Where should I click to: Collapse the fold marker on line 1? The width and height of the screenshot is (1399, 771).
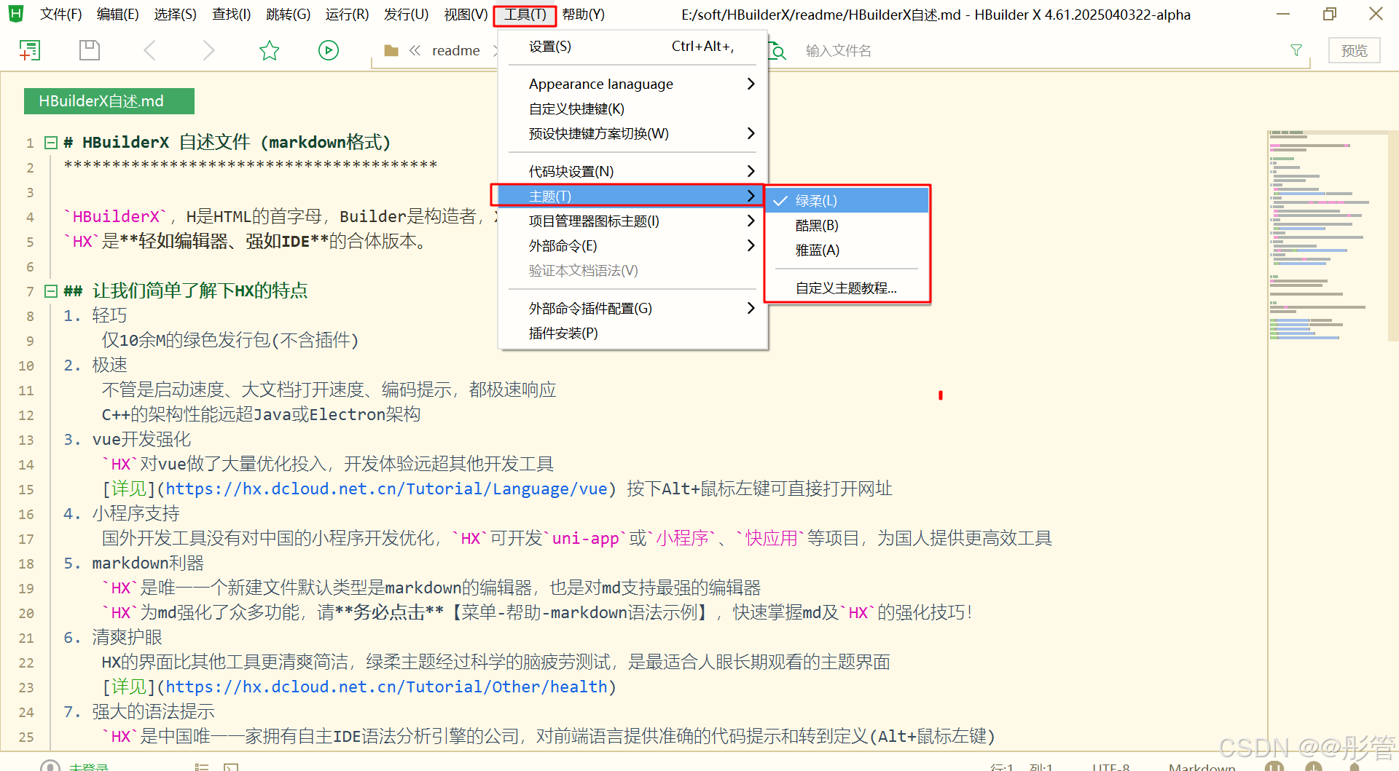pos(51,143)
